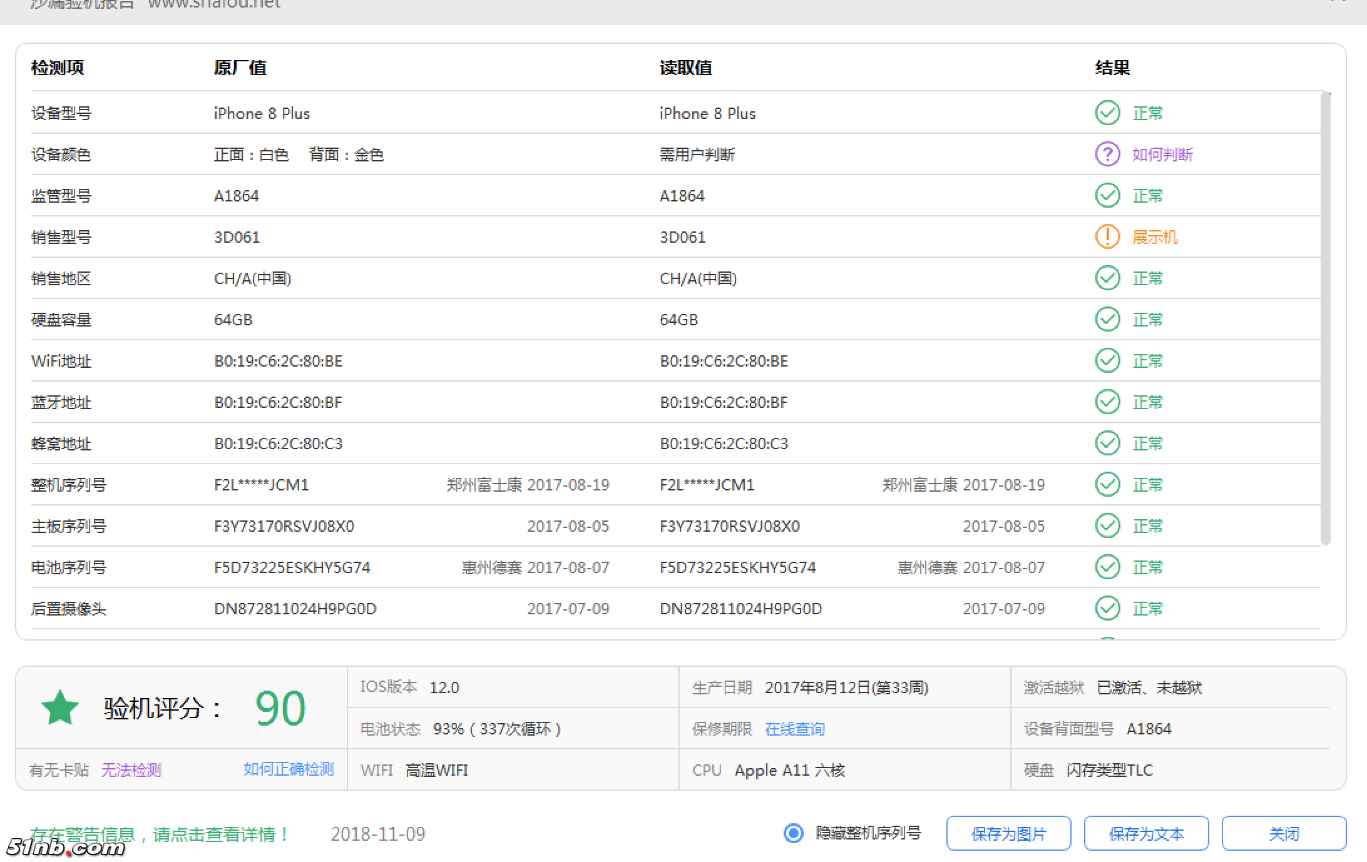This screenshot has width=1367, height=862.
Task: Open the 在线查询 warranty link
Action: point(794,729)
